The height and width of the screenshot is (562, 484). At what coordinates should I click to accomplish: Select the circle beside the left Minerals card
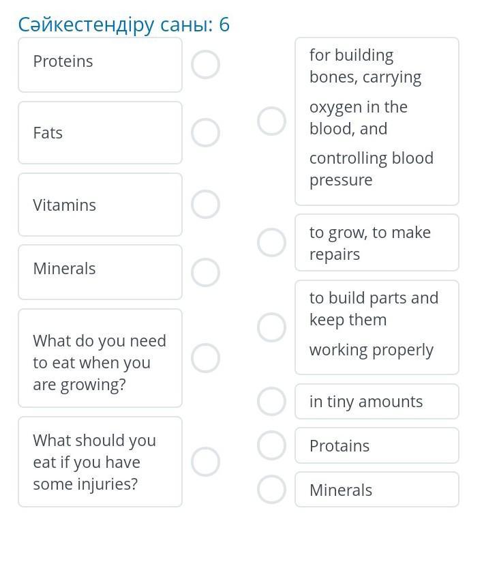[x=205, y=272]
